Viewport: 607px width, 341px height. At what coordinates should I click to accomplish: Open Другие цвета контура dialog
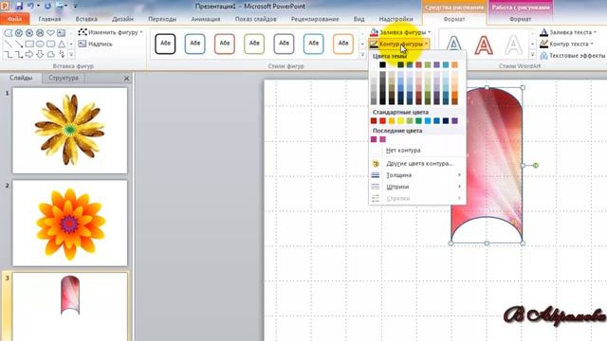click(x=417, y=164)
